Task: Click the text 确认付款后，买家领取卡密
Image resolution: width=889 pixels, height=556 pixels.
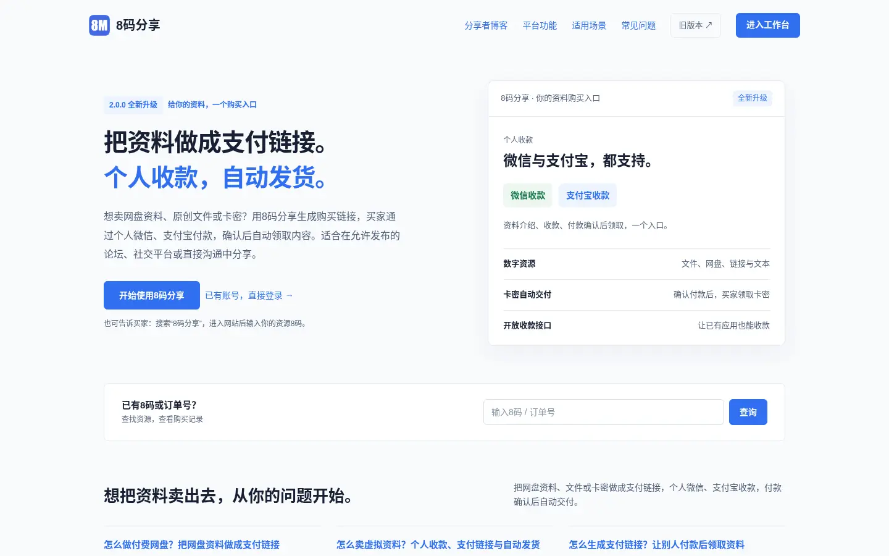Action: [x=722, y=295]
